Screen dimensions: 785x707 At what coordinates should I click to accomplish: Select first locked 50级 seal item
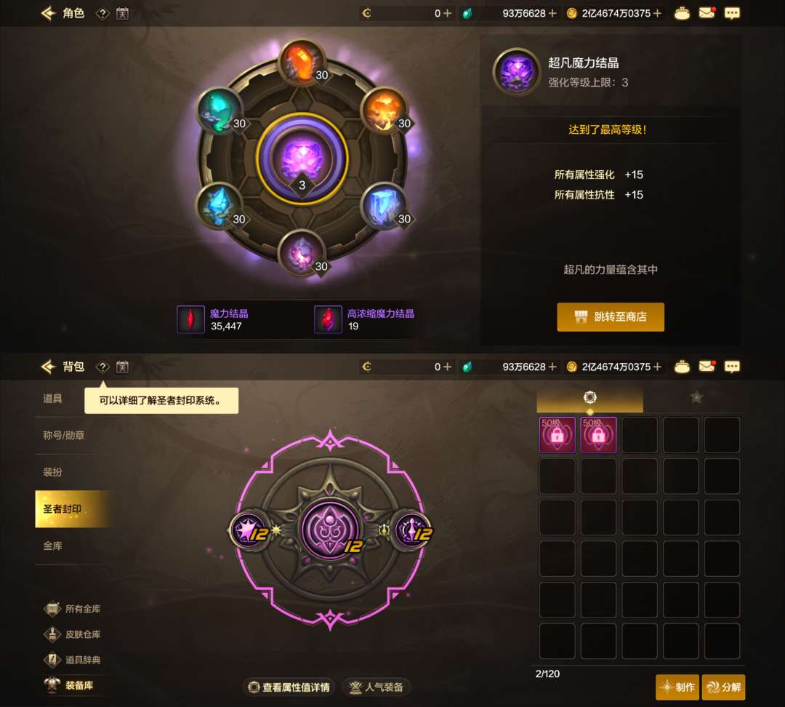click(557, 434)
